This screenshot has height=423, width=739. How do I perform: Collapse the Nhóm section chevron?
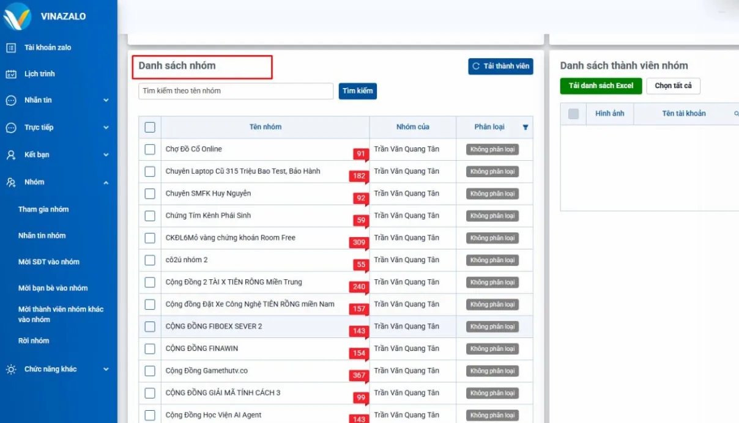point(106,182)
